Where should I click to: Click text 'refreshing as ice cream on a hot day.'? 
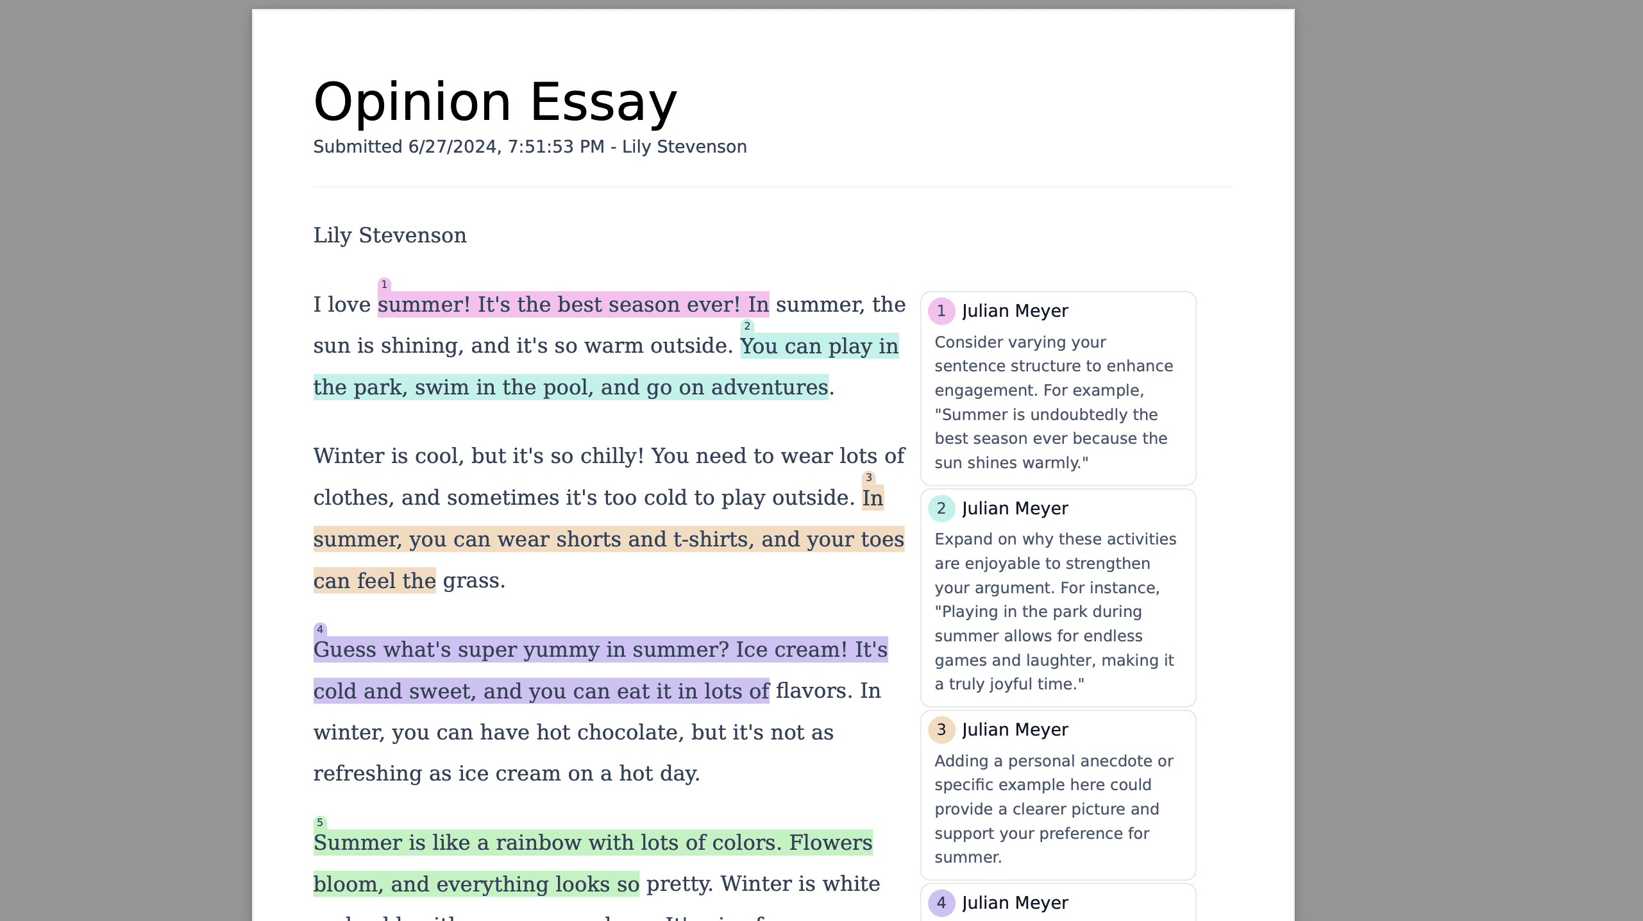pyautogui.click(x=507, y=773)
